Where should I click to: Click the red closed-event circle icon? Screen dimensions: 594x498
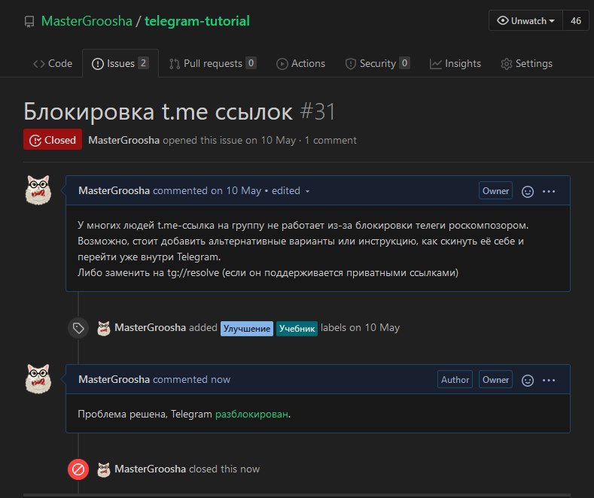78,469
